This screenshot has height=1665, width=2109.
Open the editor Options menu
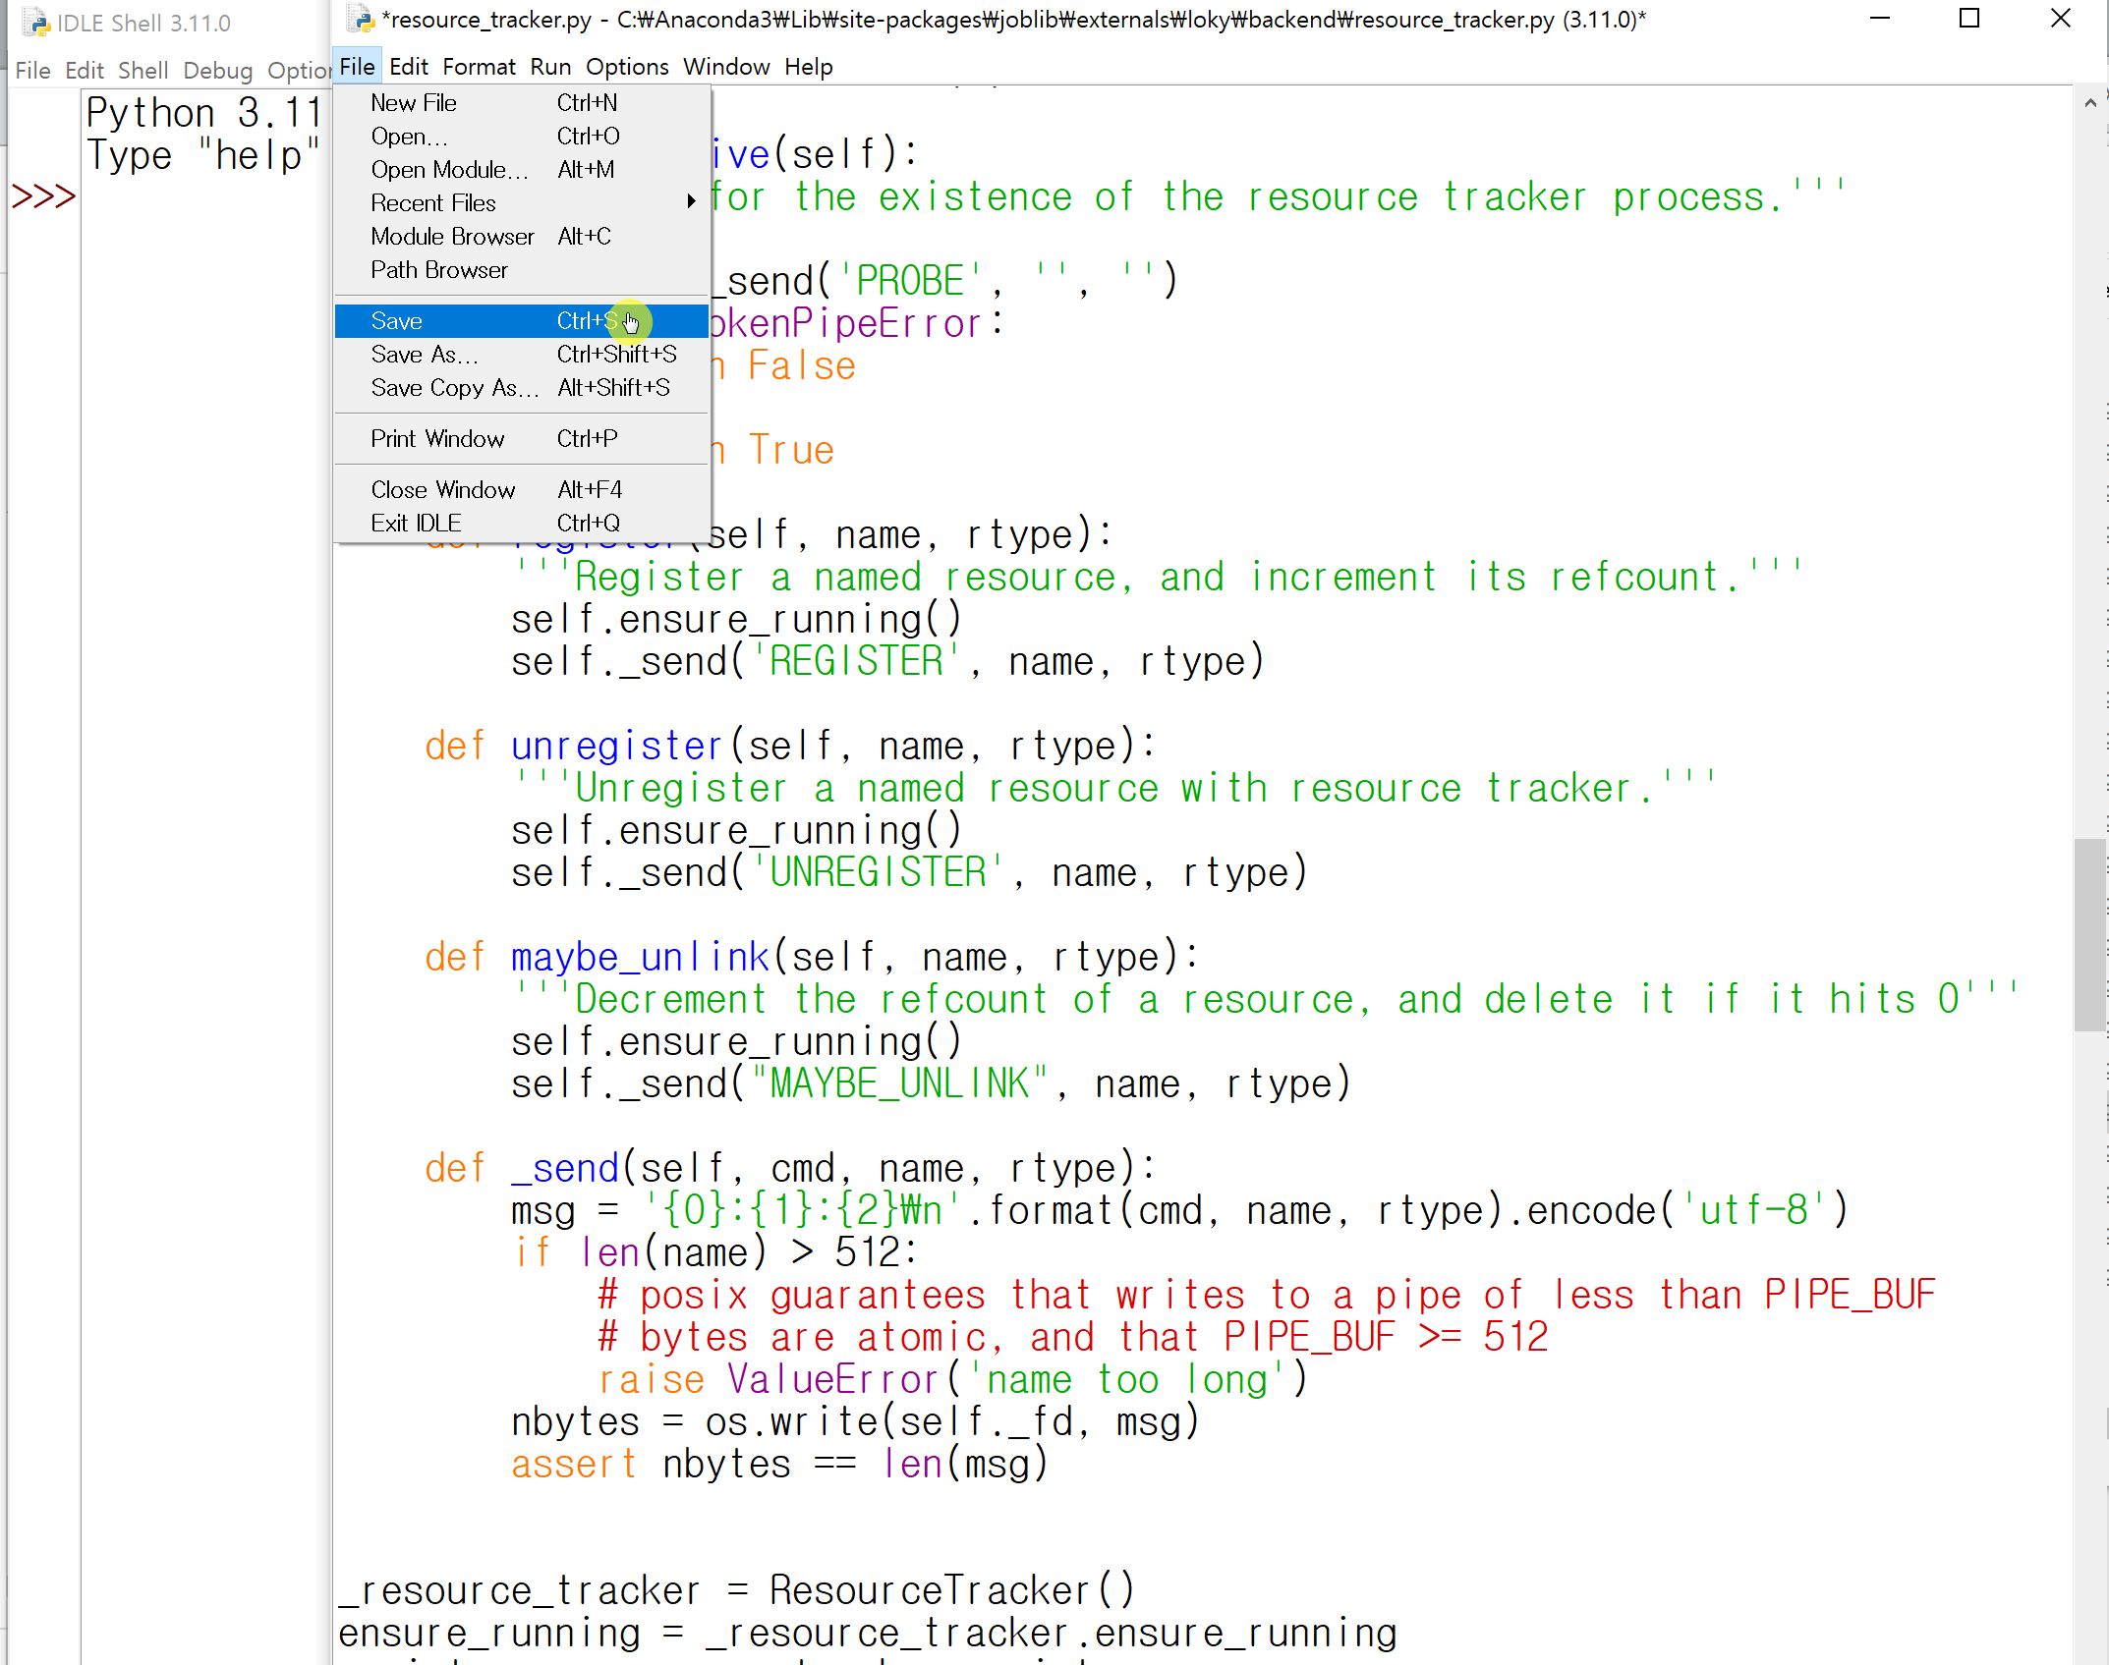coord(627,67)
